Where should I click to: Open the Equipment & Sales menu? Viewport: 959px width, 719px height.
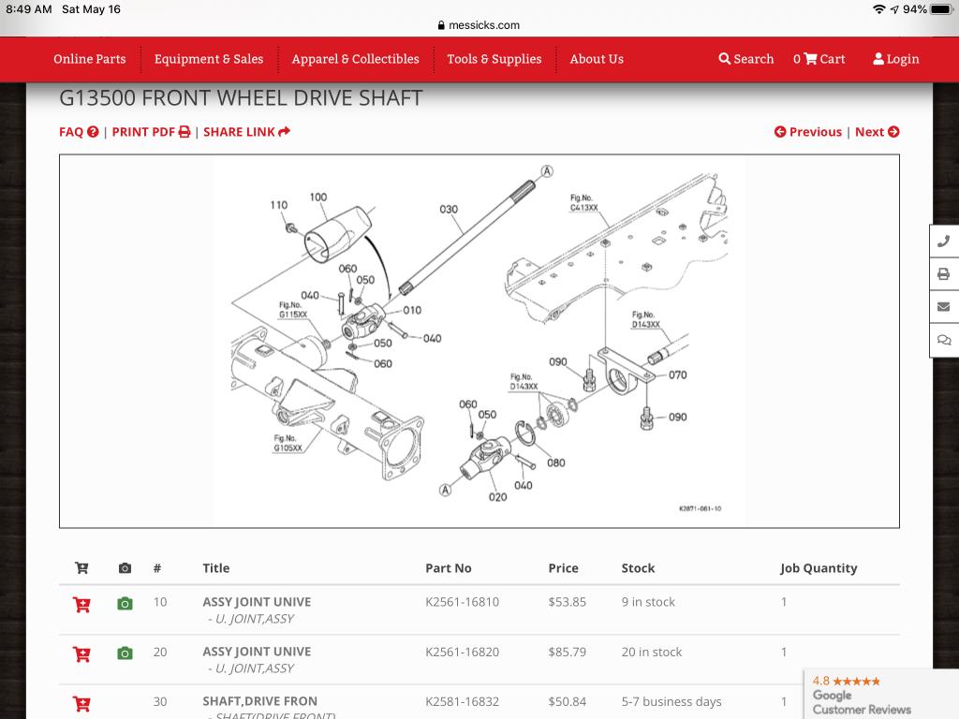[x=209, y=59]
